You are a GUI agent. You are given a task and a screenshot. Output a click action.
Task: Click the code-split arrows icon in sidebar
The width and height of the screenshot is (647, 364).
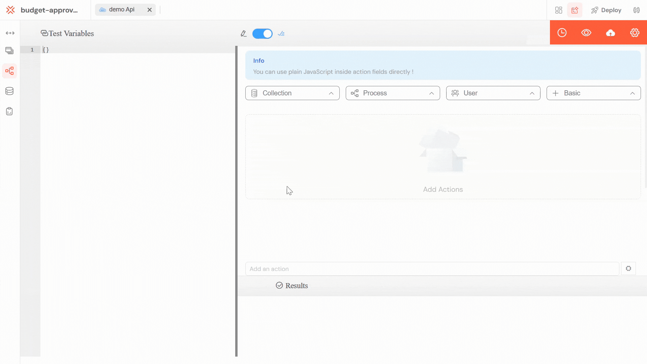coord(10,33)
